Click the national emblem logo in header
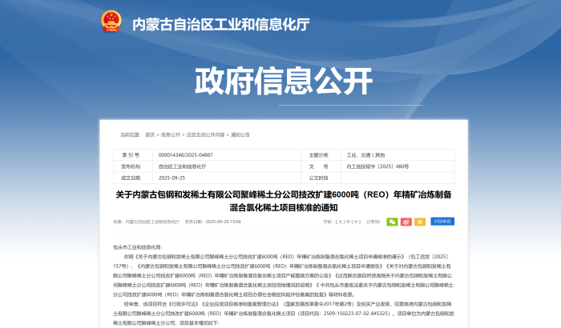Screen dimensions: 561x328 coord(111,22)
